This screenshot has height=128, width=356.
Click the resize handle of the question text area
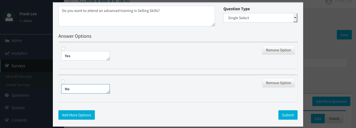pyautogui.click(x=213, y=24)
